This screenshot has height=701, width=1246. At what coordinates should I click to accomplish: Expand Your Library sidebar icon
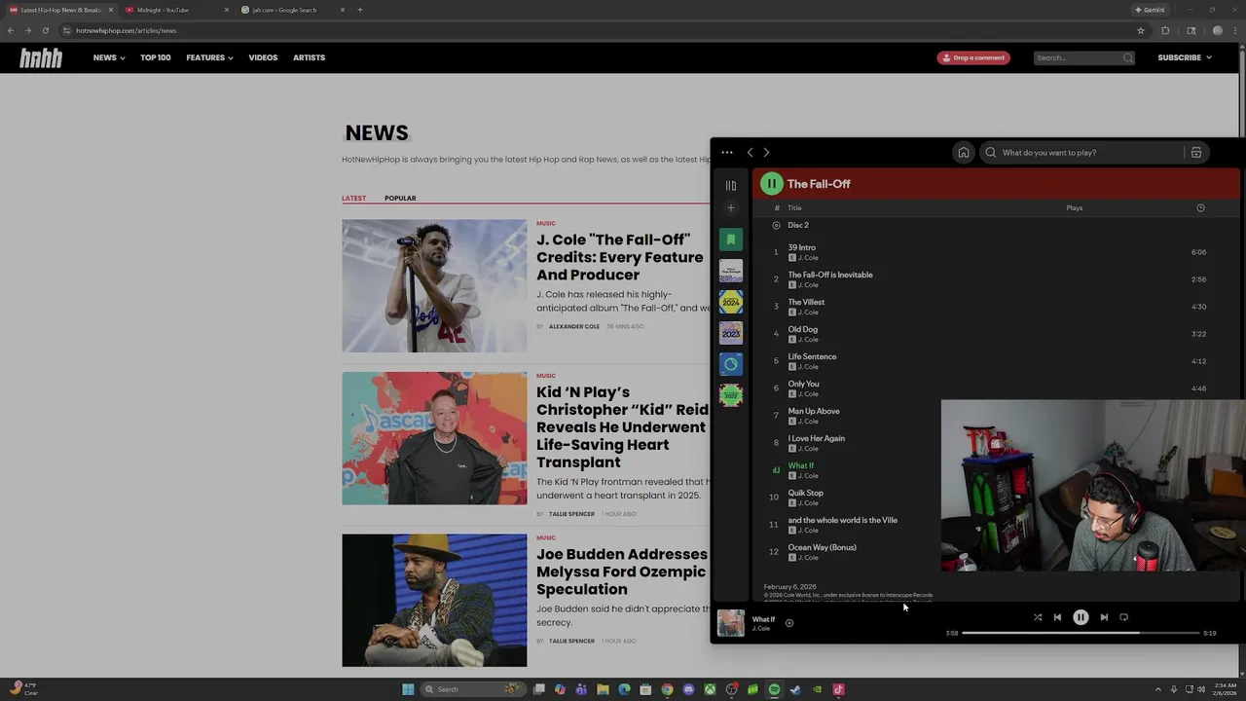(731, 185)
